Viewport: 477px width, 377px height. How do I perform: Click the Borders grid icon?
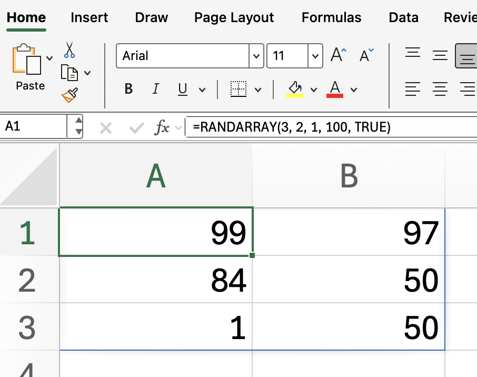pos(238,89)
